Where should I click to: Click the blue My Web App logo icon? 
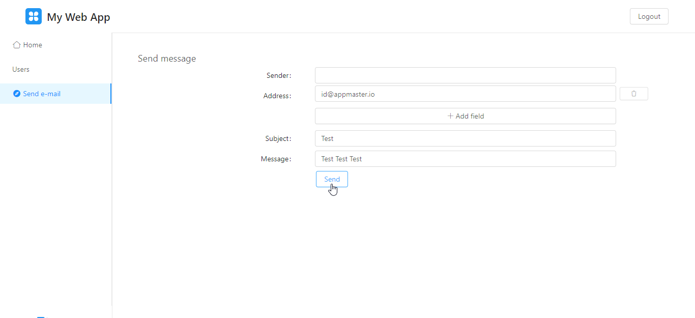click(x=34, y=16)
